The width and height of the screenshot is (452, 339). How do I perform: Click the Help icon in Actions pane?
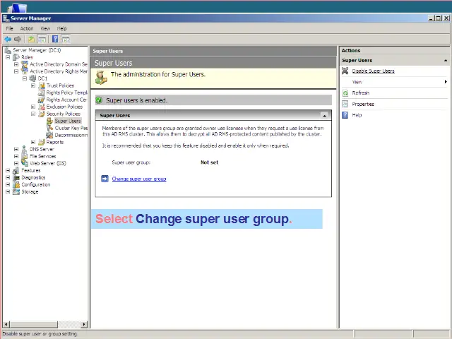point(345,115)
